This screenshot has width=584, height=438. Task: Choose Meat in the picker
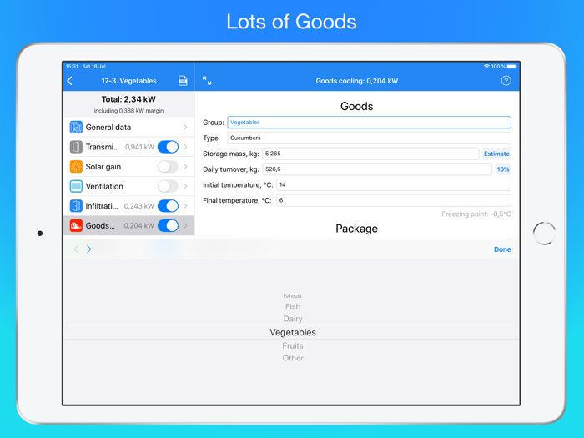pos(293,295)
